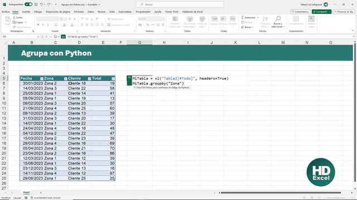Click the Buscar search box
Viewport: 357px width, 200px height.
tap(180, 4)
